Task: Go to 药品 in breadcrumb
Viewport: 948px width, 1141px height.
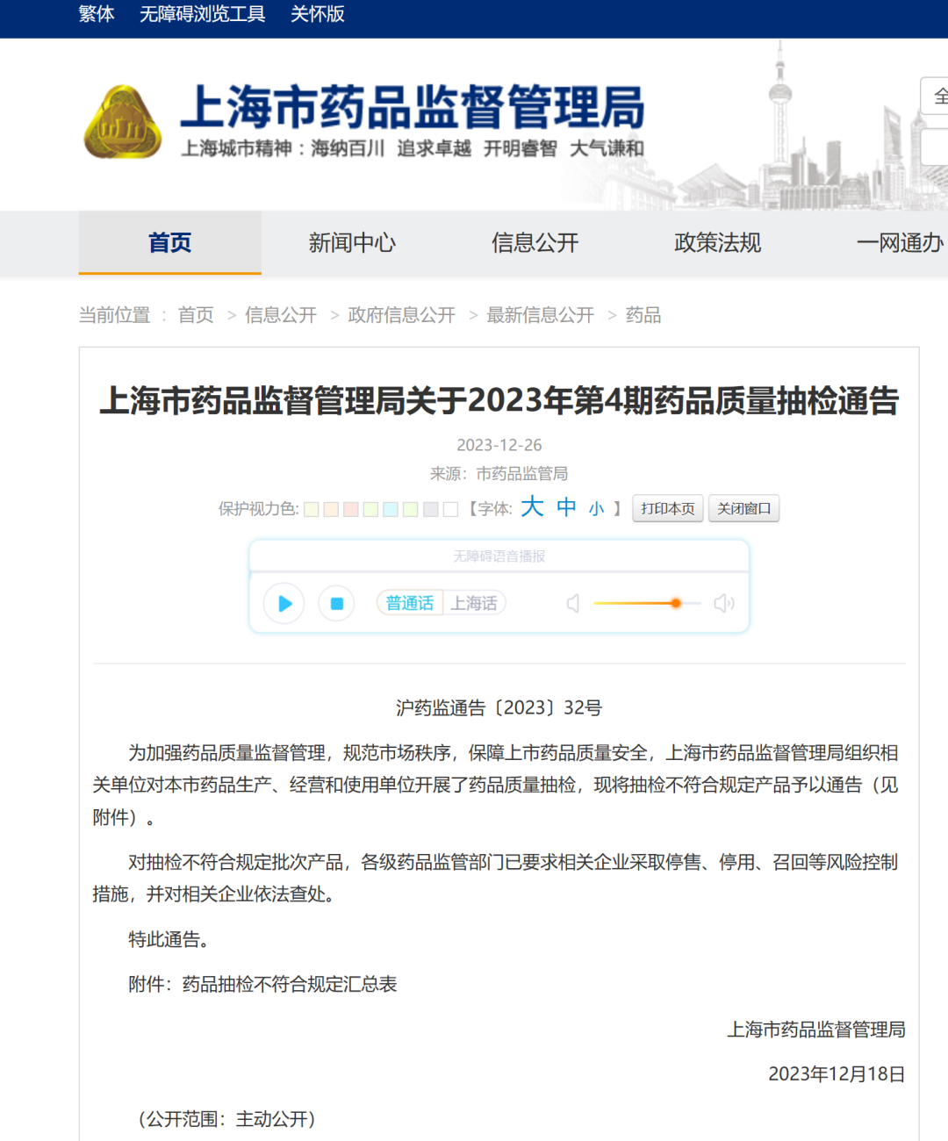Action: click(643, 315)
